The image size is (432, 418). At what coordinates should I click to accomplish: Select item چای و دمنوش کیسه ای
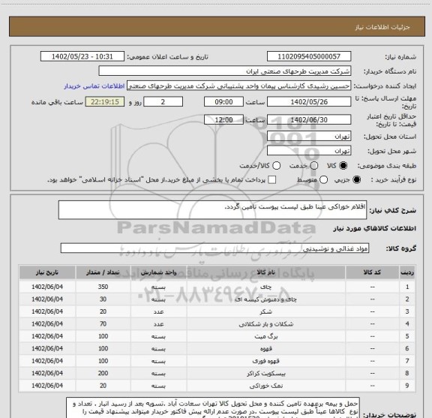pos(265,299)
